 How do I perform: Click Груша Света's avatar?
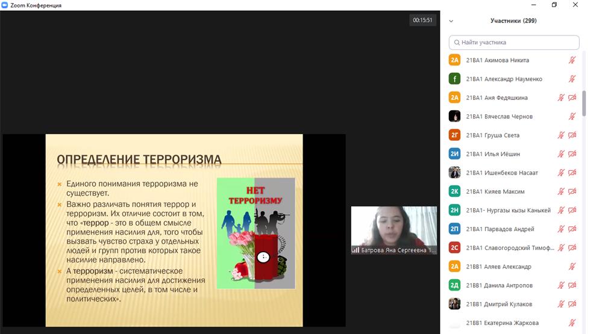click(454, 135)
